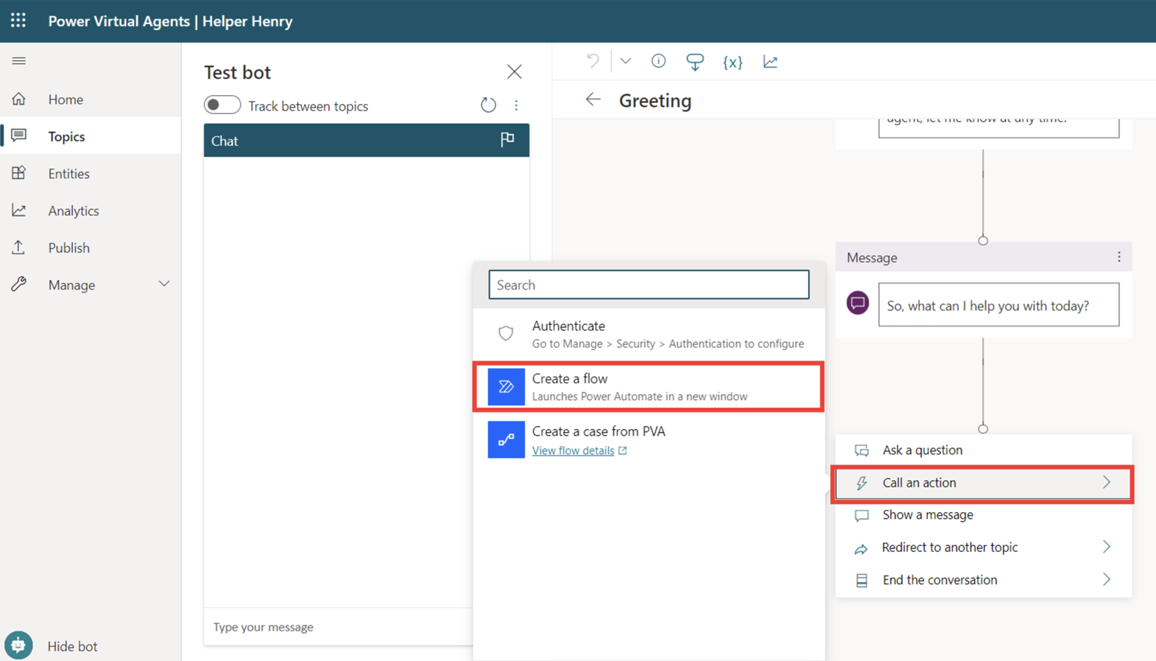The image size is (1156, 661).
Task: Open the app launcher waffle icon
Action: (18, 20)
